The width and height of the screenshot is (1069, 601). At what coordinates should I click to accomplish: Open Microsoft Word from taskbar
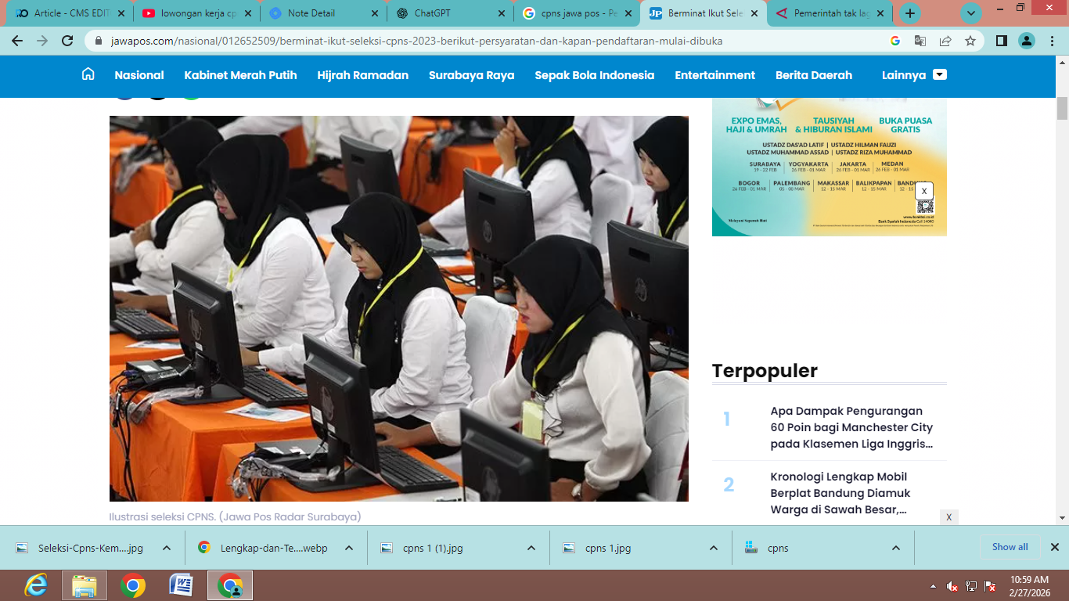click(x=182, y=585)
